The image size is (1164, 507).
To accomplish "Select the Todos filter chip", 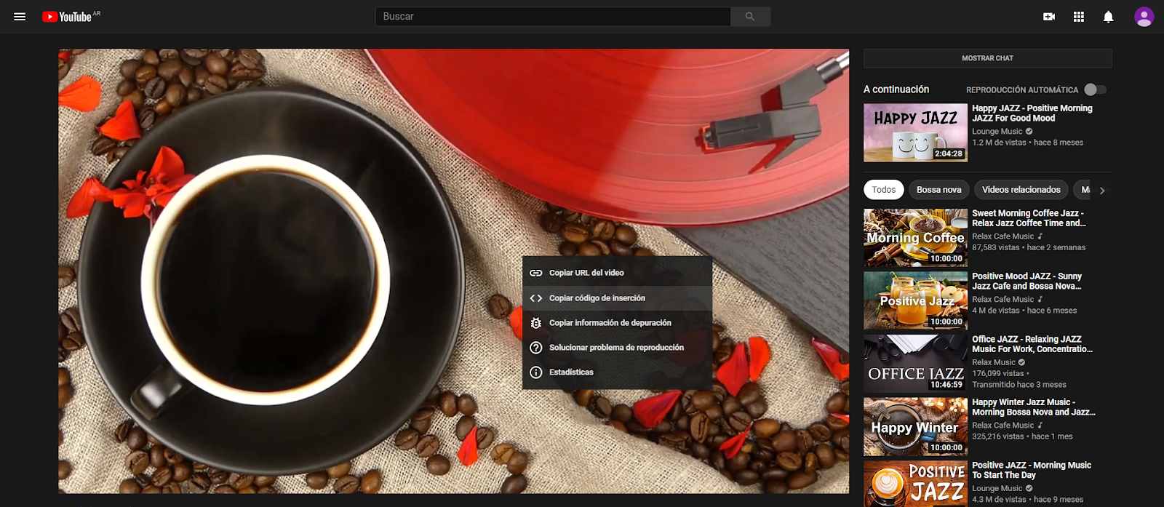I will (x=883, y=190).
